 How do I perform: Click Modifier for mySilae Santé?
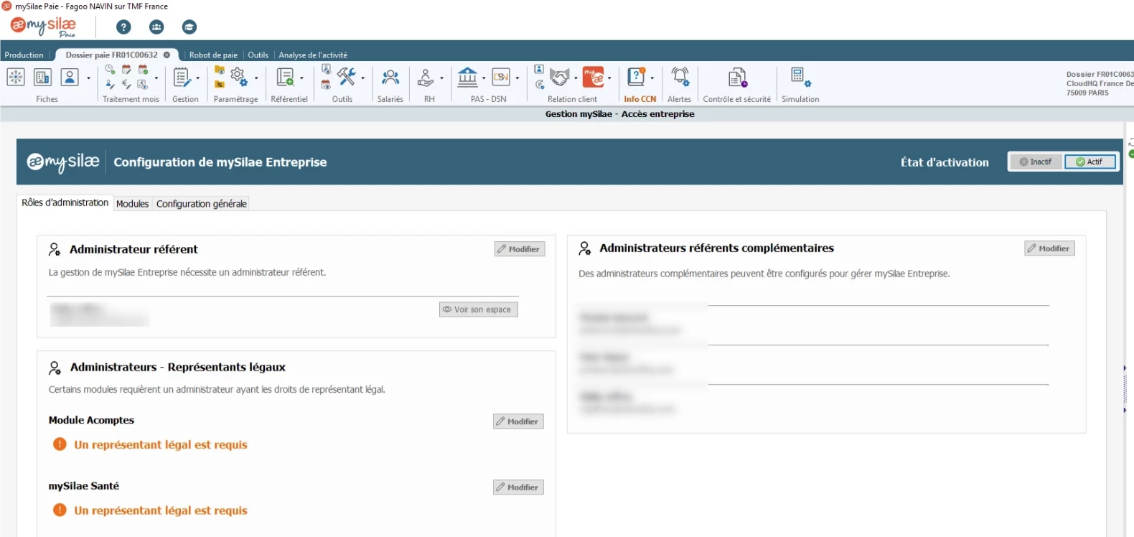point(518,487)
